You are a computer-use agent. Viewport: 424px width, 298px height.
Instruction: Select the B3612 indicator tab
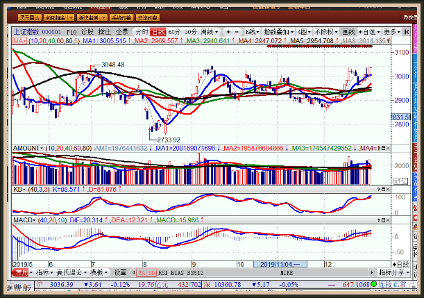[195, 273]
